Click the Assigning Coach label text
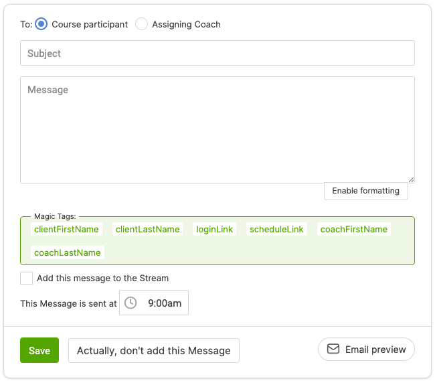 point(186,24)
